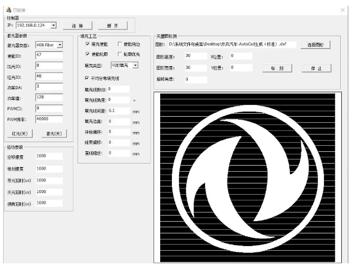Focus the 图形宽度 input field
Screen dimensions: 352x268
pos(196,68)
